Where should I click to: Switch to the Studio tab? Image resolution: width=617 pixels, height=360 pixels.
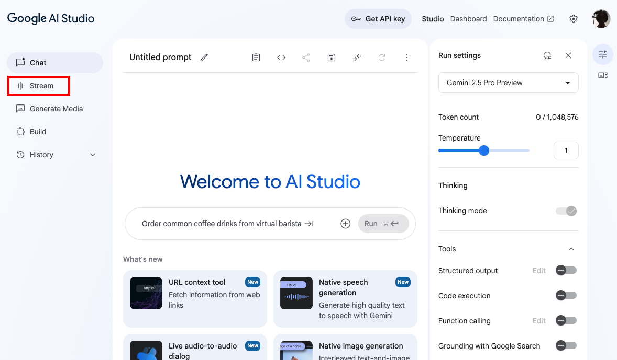(x=433, y=19)
